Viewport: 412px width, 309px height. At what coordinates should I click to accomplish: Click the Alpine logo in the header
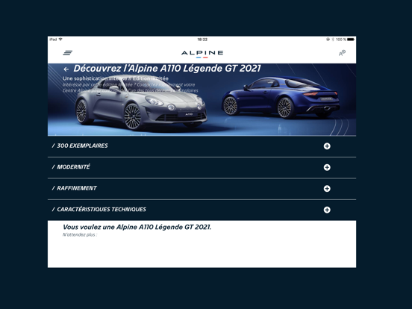[x=202, y=54]
